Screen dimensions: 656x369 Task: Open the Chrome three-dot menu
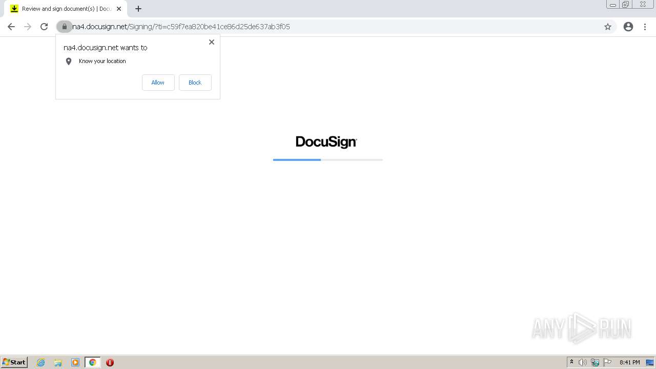tap(645, 27)
